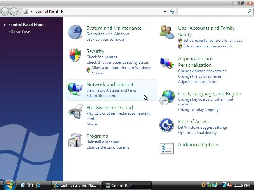This screenshot has height=190, width=254.
Task: Click the Switch between windows quick launch icon
Action: [30, 185]
